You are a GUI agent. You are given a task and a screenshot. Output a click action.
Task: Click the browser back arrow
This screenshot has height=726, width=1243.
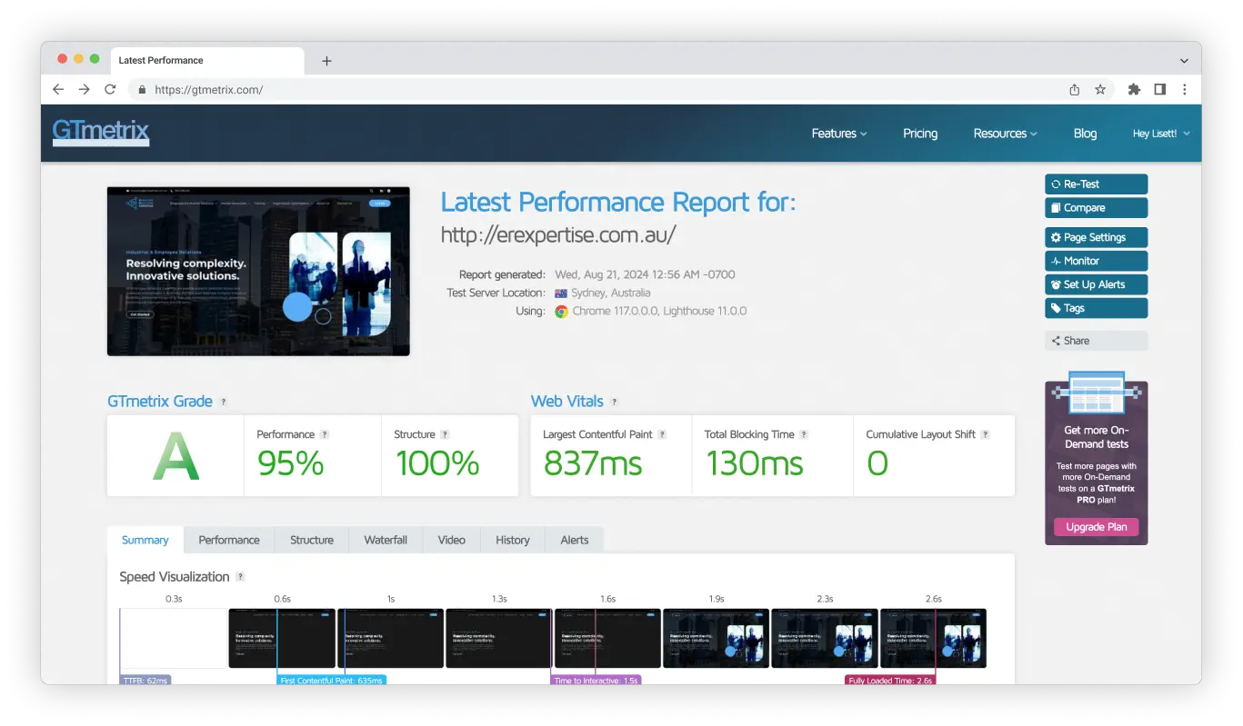(58, 89)
